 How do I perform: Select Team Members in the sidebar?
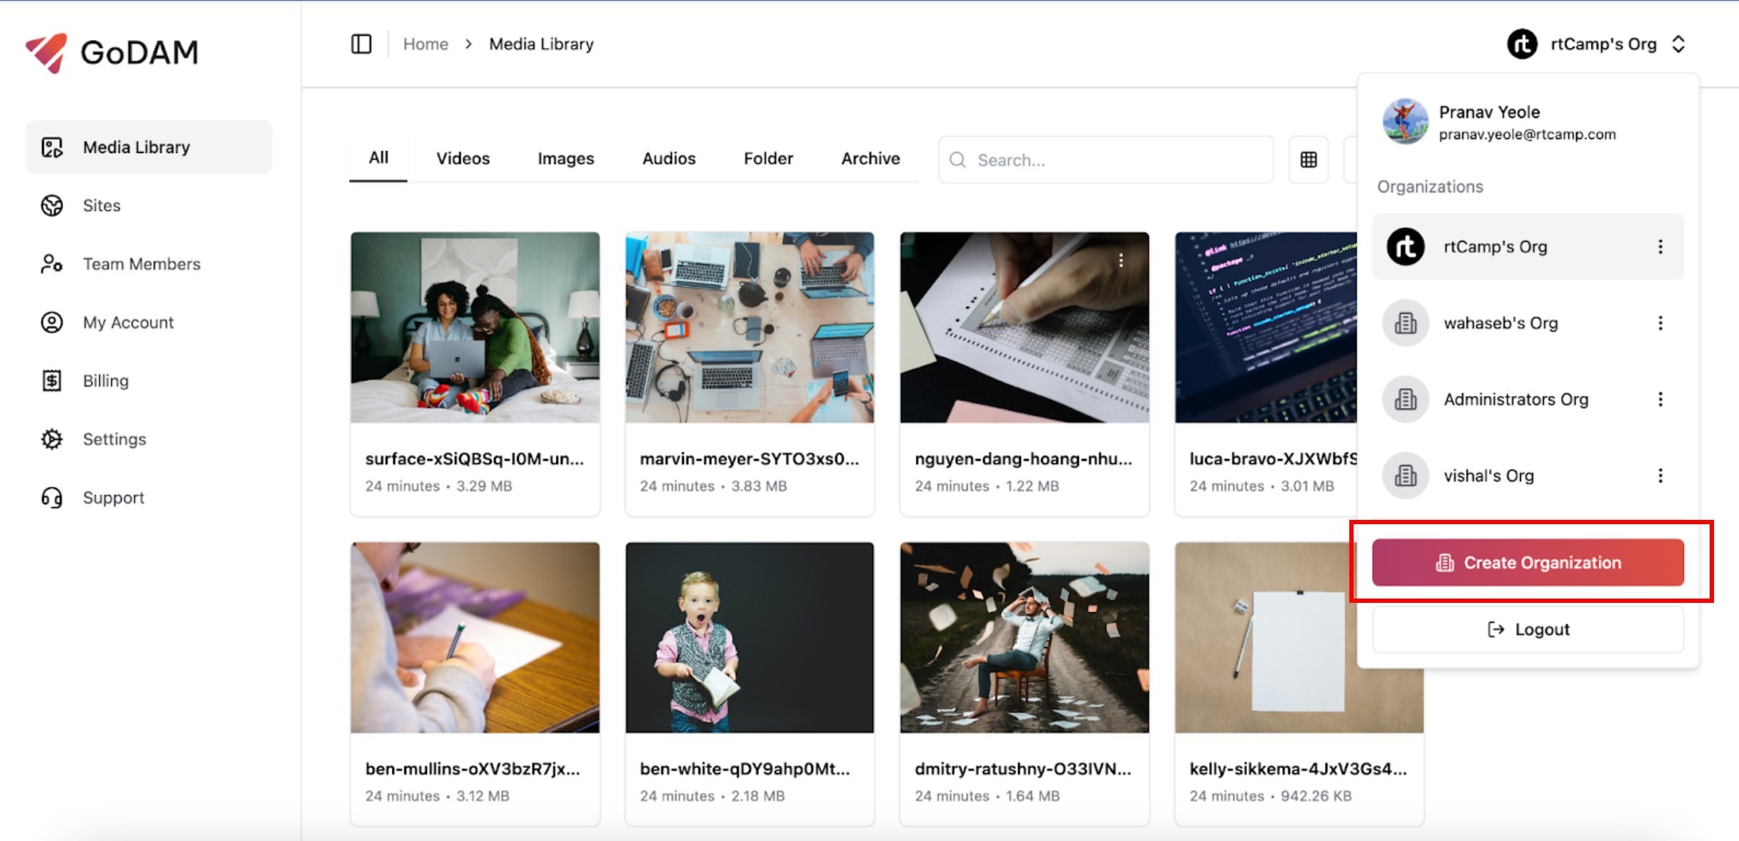click(141, 263)
